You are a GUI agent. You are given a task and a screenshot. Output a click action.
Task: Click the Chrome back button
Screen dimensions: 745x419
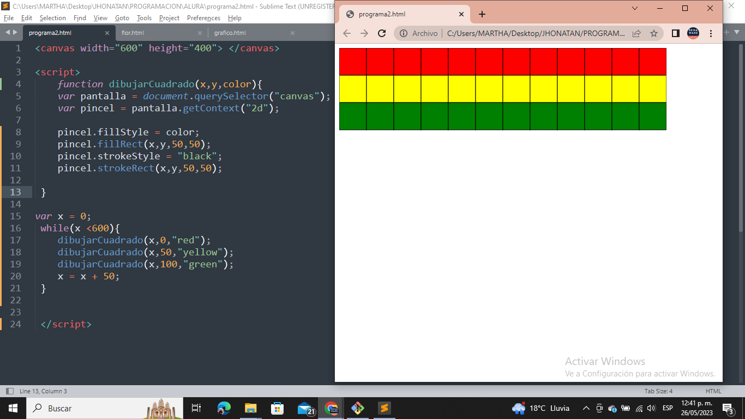(x=347, y=33)
